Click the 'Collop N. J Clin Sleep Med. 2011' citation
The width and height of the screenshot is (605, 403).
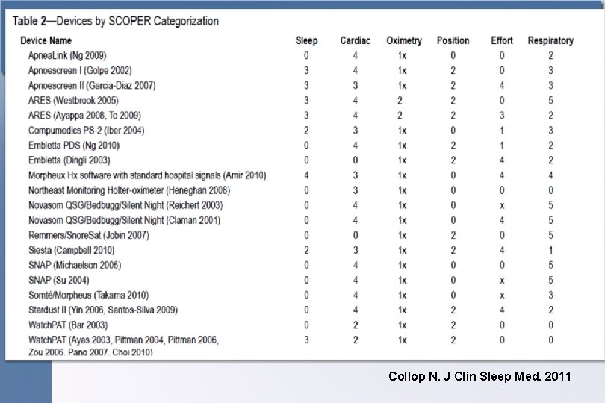click(x=480, y=376)
